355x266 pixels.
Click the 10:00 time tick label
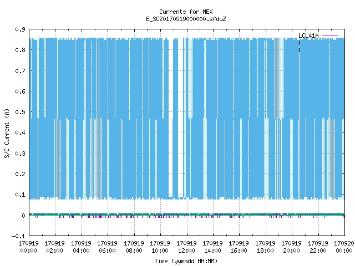[160, 250]
